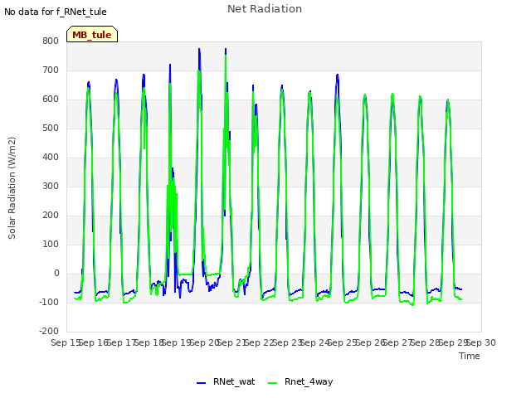The image size is (531, 398).
Task: Click the 400 y-axis tick label
Action: (51, 157)
